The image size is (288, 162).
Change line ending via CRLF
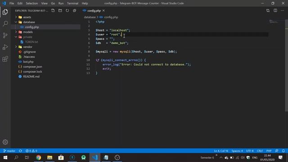[x=260, y=151]
